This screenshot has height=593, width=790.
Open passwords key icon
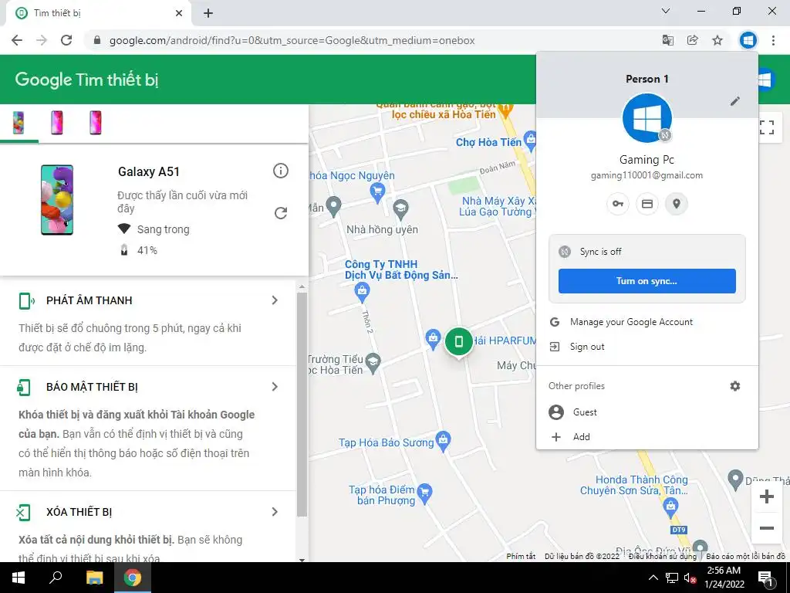618,204
